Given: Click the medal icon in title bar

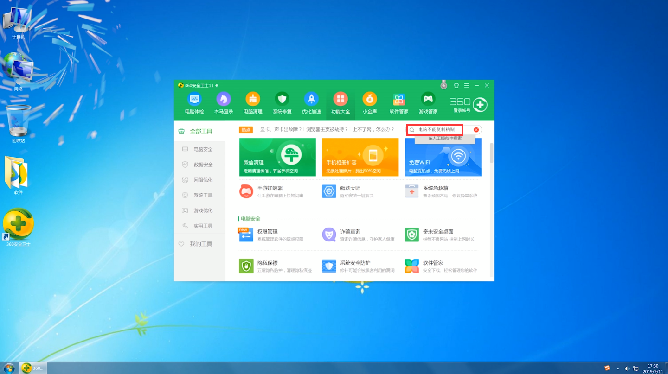Looking at the screenshot, I should 444,85.
